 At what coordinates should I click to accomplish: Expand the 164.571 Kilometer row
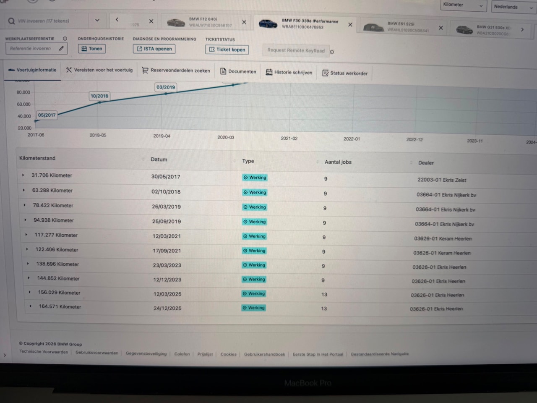(x=31, y=306)
